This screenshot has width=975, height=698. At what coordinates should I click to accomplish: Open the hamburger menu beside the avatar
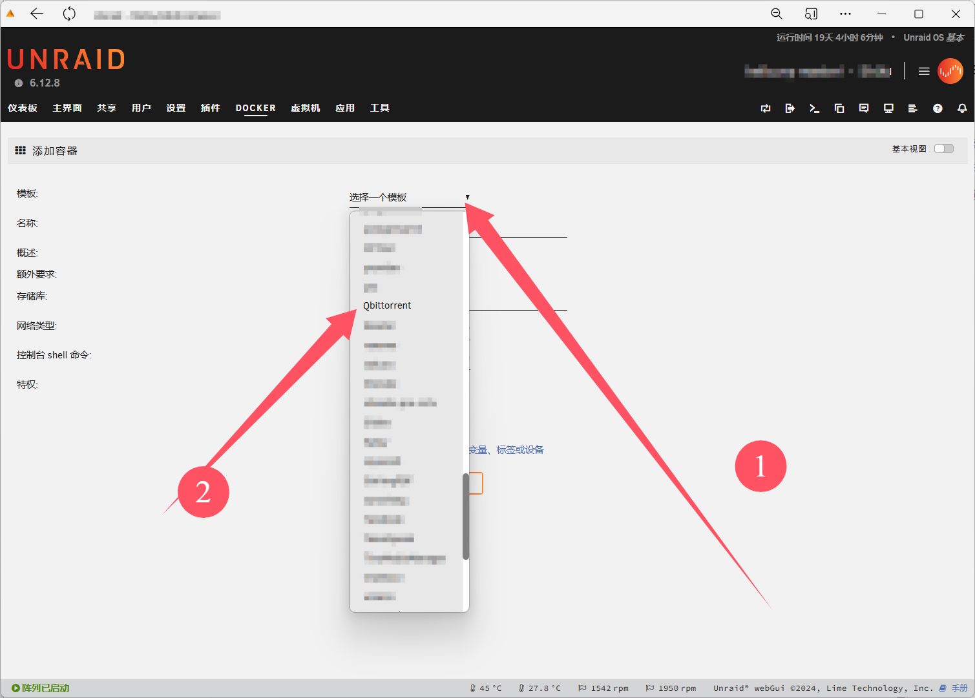pyautogui.click(x=924, y=71)
